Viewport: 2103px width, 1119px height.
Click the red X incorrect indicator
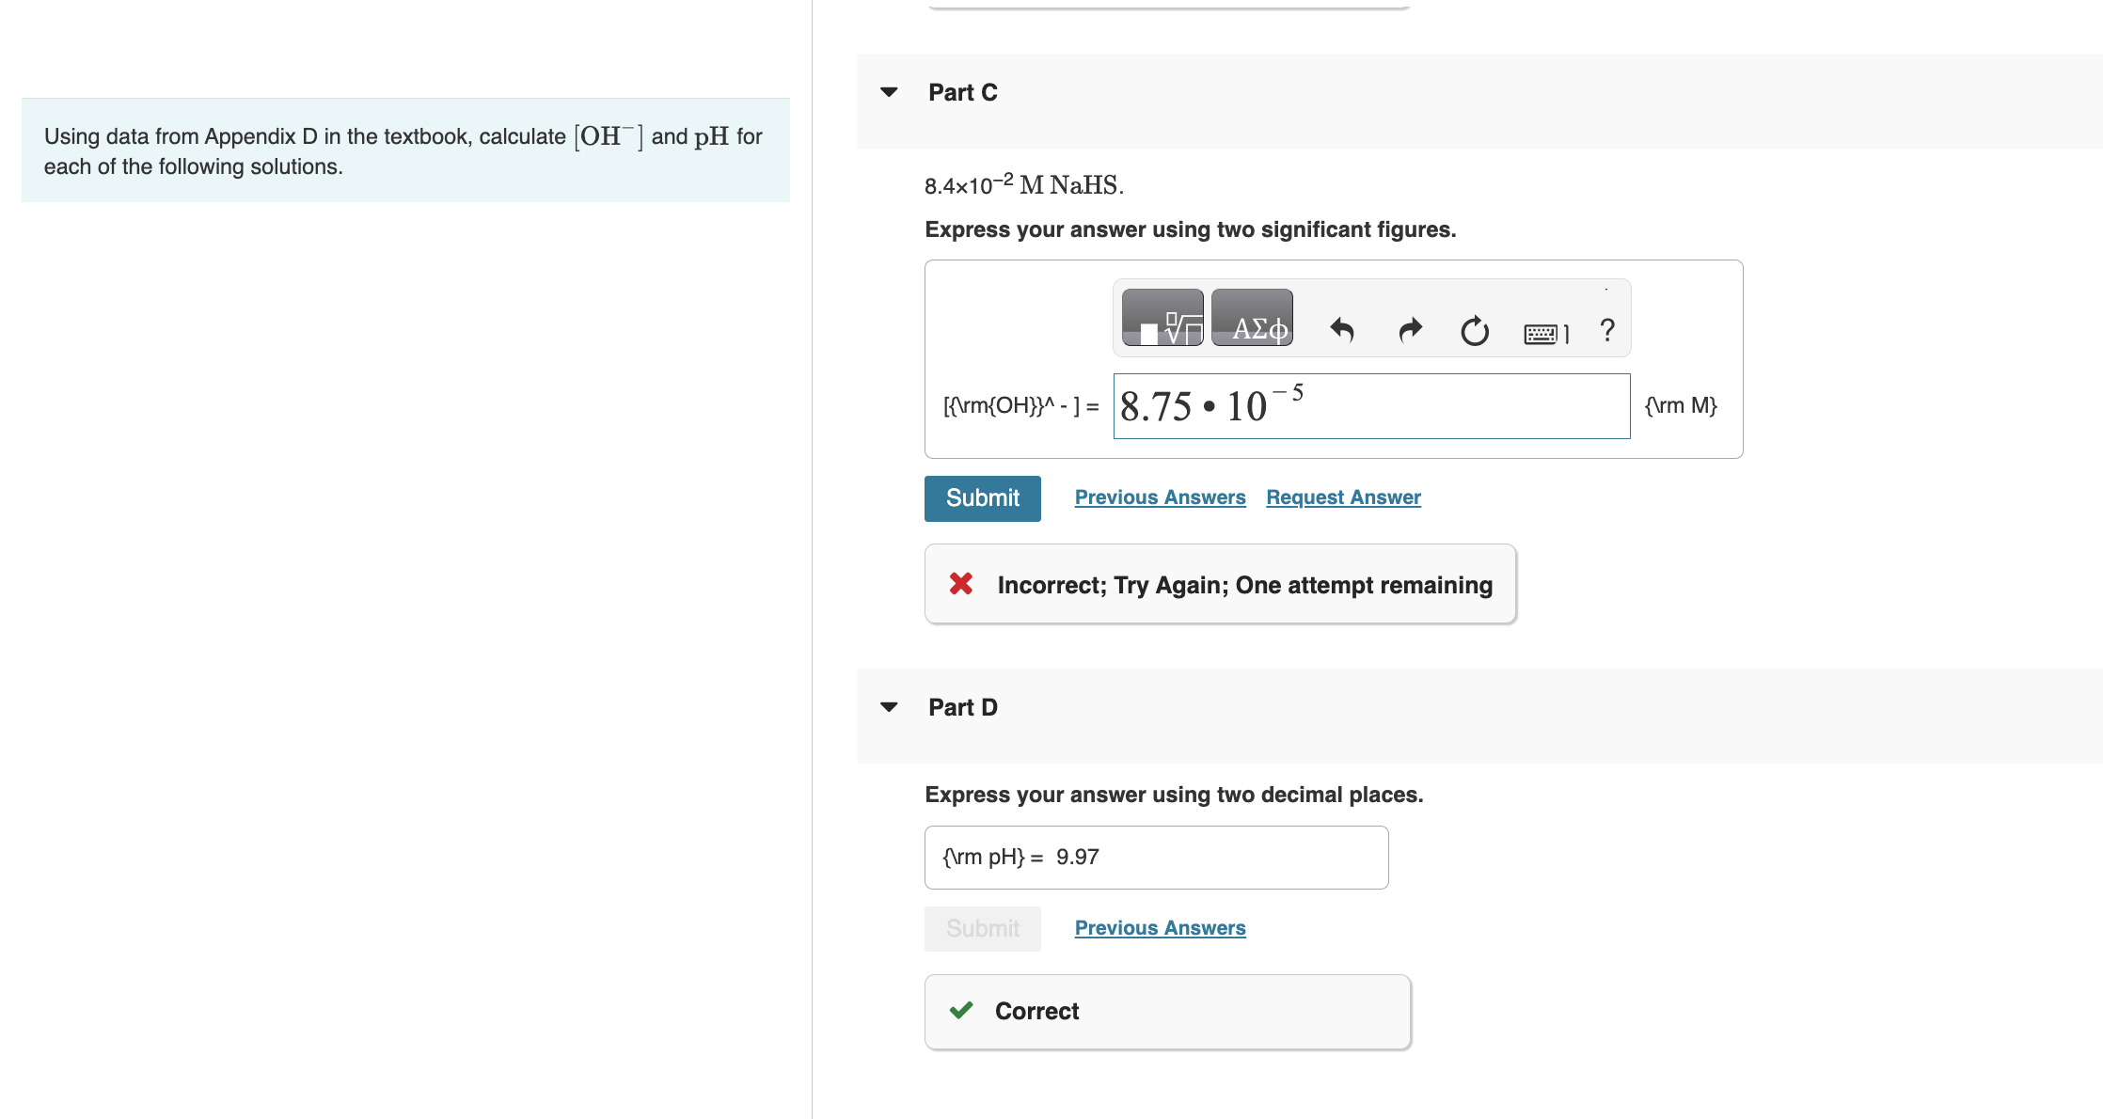(960, 584)
